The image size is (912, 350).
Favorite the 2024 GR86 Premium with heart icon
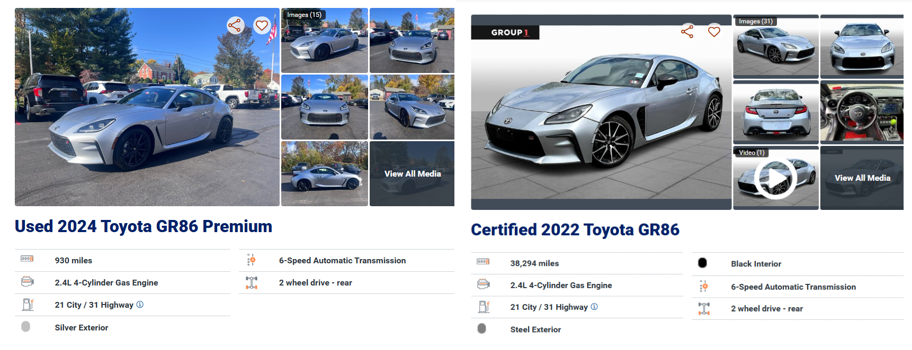[262, 25]
